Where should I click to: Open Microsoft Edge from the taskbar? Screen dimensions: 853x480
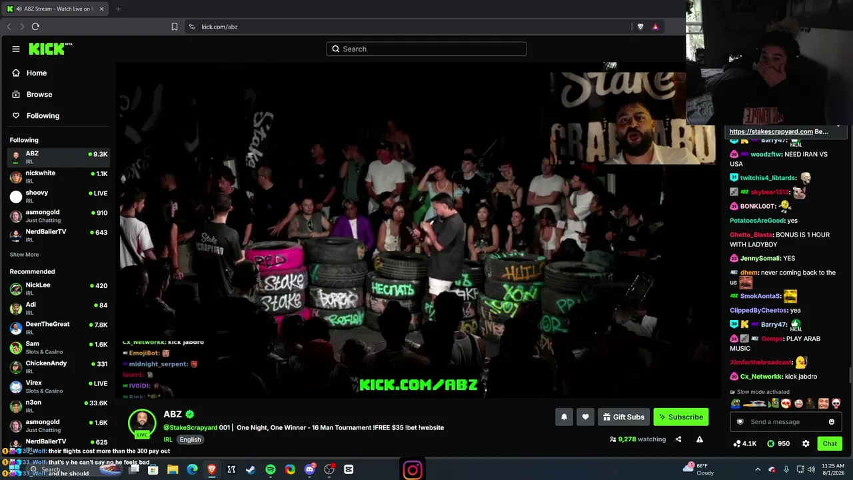[192, 469]
